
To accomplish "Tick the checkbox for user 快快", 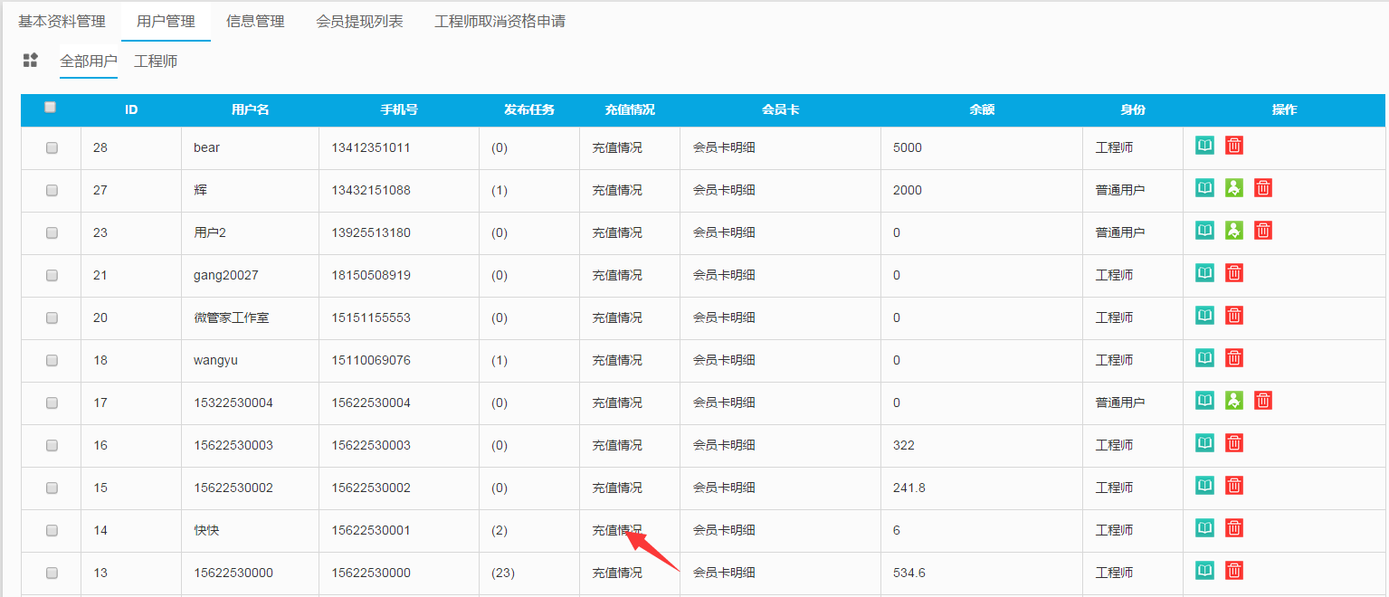I will pyautogui.click(x=52, y=530).
